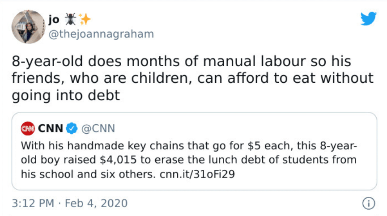Click the CNN account name
Image resolution: width=387 pixels, height=216 pixels.
(x=51, y=128)
